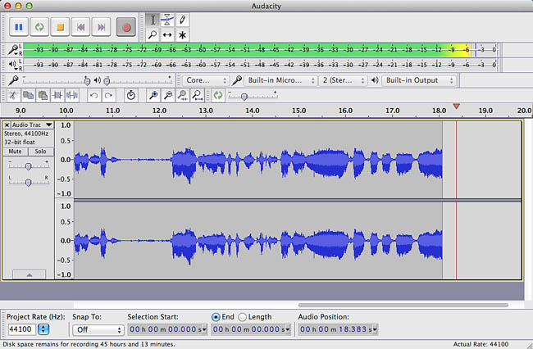This screenshot has width=533, height=349.
Task: Click the Paste icon in edit toolbar
Action: click(43, 95)
